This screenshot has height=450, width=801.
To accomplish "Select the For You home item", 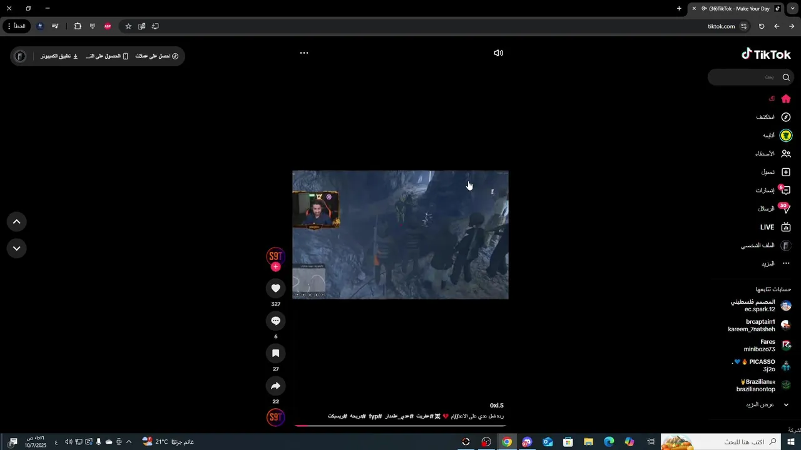I will (x=780, y=99).
